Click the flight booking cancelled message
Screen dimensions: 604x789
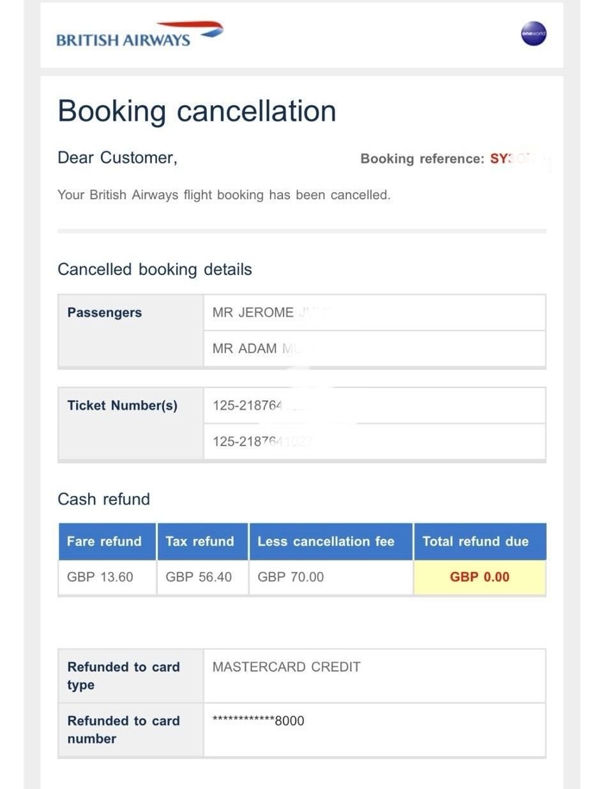pos(223,195)
